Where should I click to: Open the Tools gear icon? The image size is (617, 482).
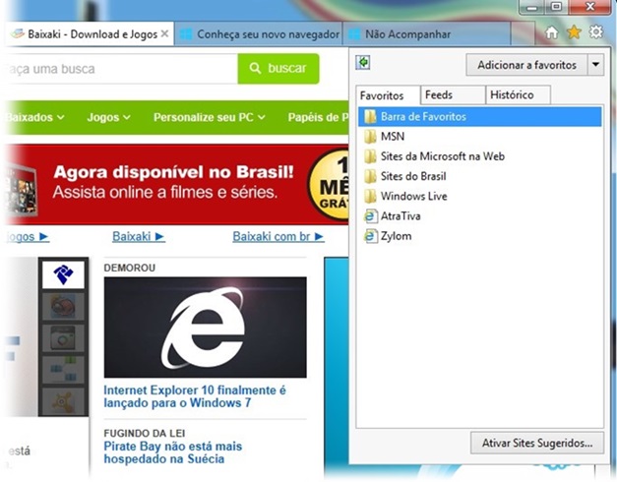coord(595,31)
